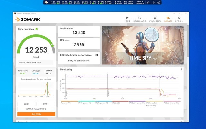The height and width of the screenshot is (129, 206).
Task: Click the clock reading 15:28:14 in the top widget
Action: coord(140,1)
